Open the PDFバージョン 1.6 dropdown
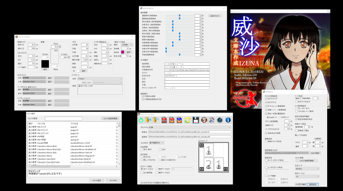Screen dimensions: 343x191 [307, 176]
